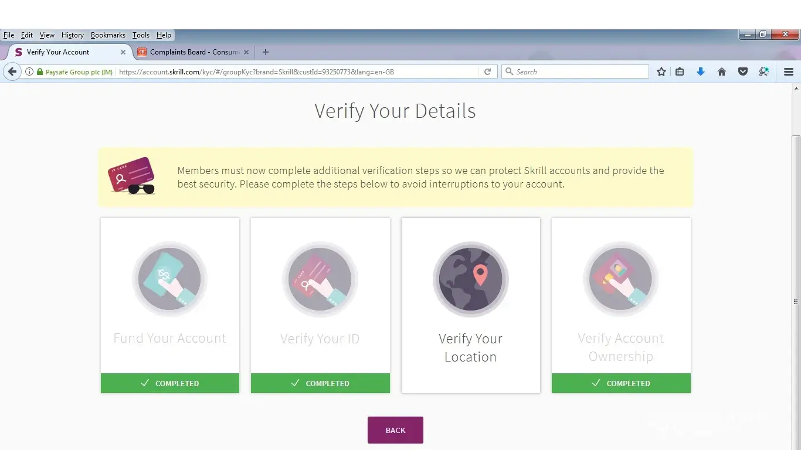The image size is (801, 450).
Task: Select the Verify Your Location globe icon
Action: [470, 279]
